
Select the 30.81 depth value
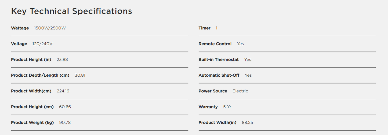(80, 76)
